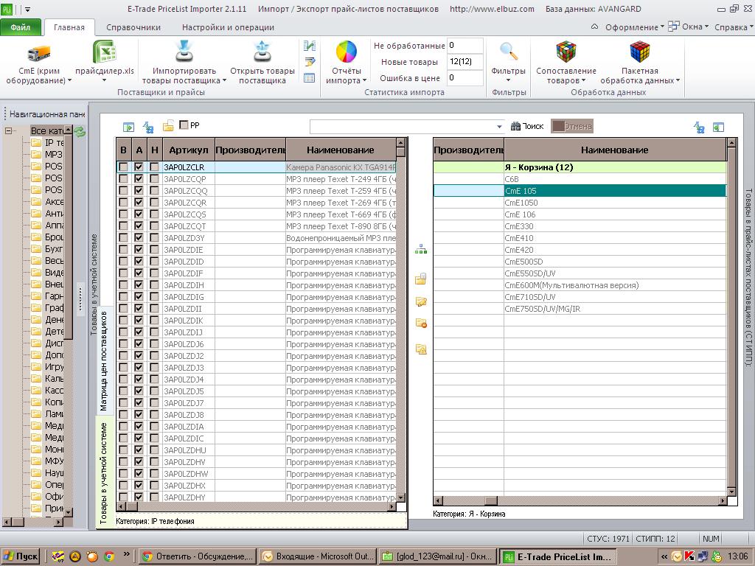The image size is (755, 566).
Task: Expand Импортировать товары поставщика dropdown arrow
Action: coord(224,81)
